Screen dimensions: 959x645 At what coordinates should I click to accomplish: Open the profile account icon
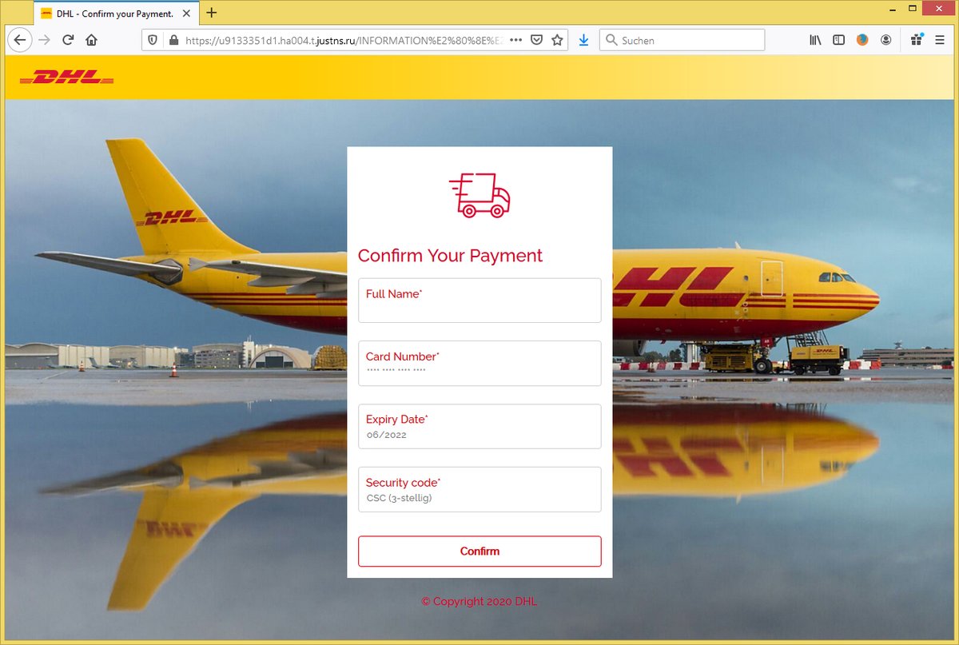click(885, 40)
